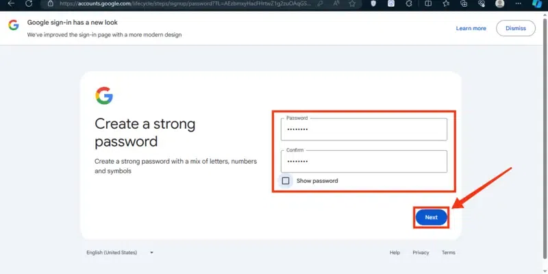Viewport: 548px width, 274px height.
Task: Open the password manager key icon
Action: [320, 3]
